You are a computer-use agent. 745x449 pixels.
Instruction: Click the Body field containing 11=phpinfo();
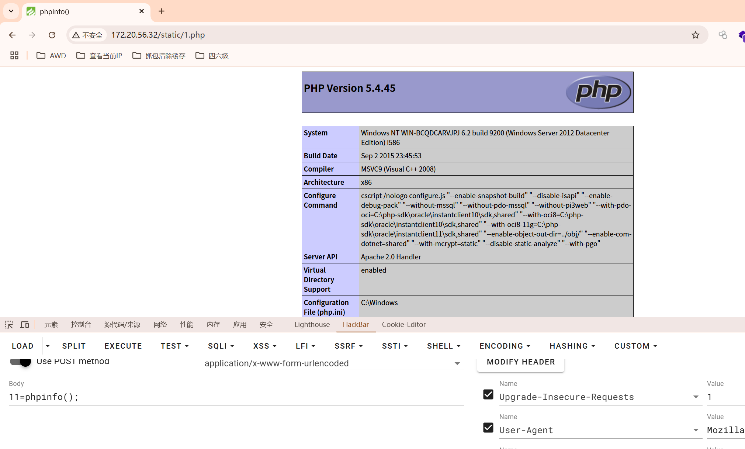(x=236, y=397)
